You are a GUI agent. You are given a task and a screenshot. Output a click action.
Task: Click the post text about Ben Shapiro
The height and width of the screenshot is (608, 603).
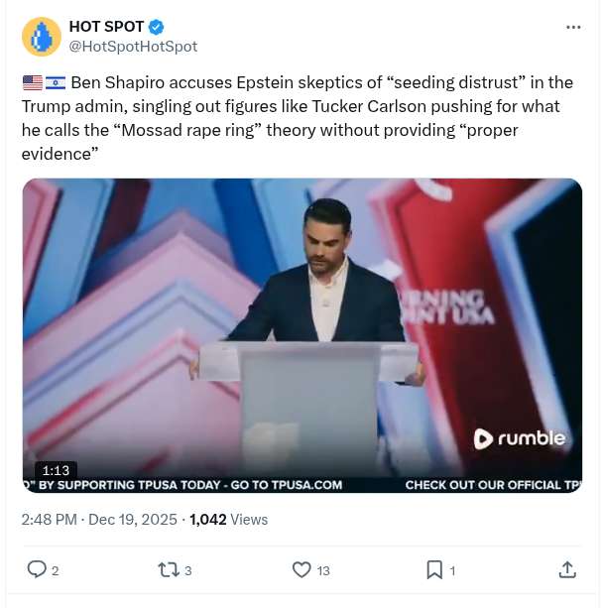click(298, 118)
